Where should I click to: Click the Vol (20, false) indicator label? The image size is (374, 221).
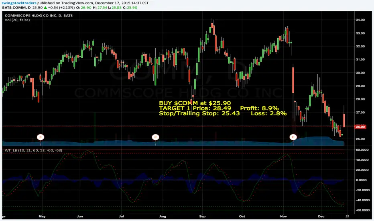[17, 20]
